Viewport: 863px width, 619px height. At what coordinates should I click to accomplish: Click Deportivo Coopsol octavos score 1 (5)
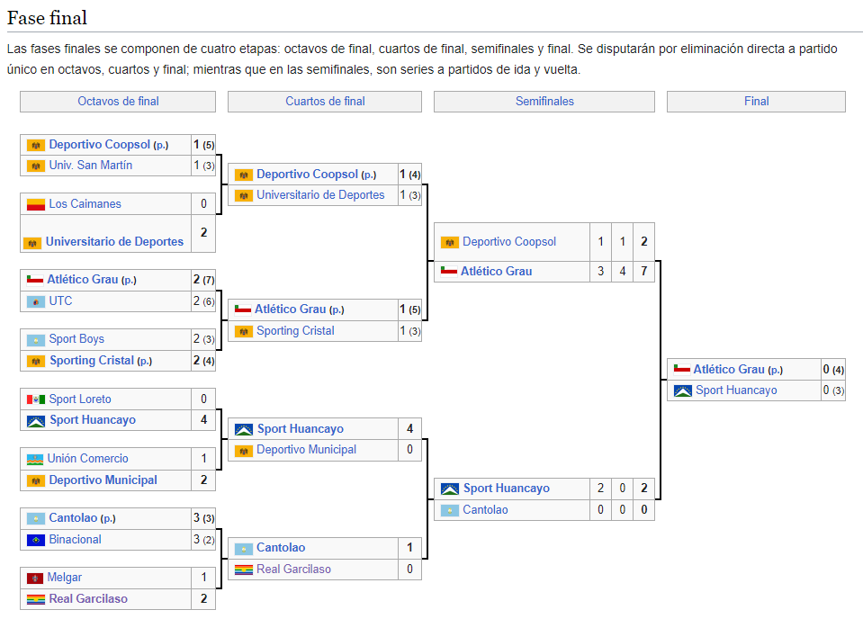tap(203, 145)
